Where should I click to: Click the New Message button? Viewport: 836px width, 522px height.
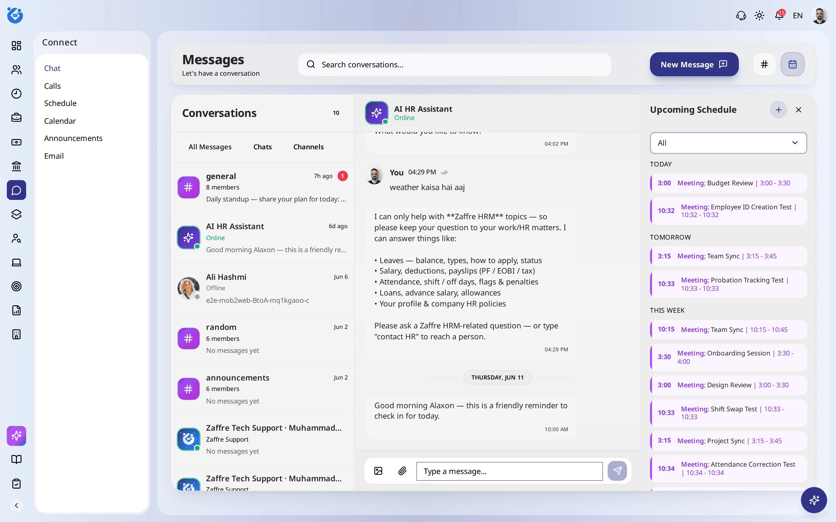(x=694, y=64)
